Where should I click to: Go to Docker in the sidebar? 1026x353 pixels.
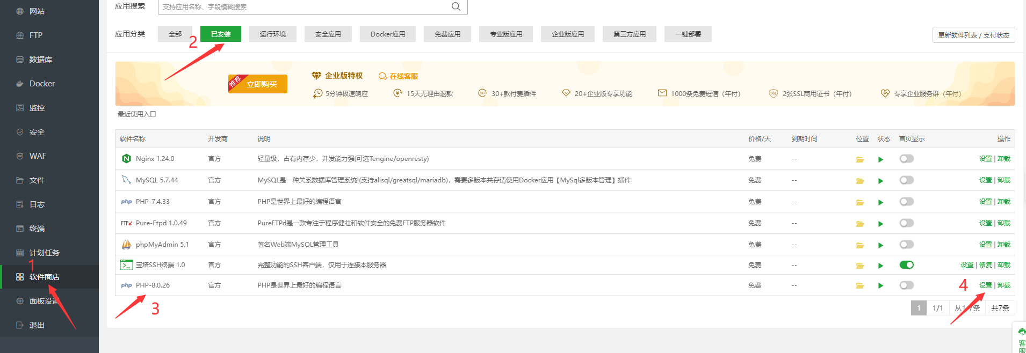(49, 84)
